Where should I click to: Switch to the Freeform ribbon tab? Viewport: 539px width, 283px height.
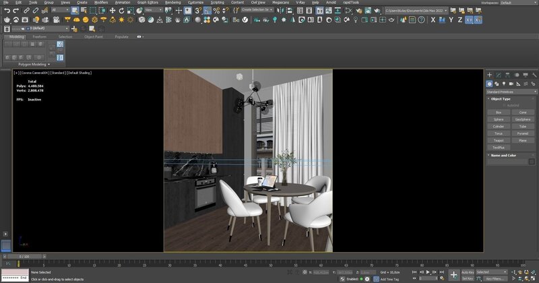point(41,37)
